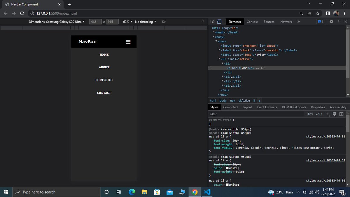Open Microsoft Edge from taskbar
The height and width of the screenshot is (197, 350).
[x=132, y=192]
